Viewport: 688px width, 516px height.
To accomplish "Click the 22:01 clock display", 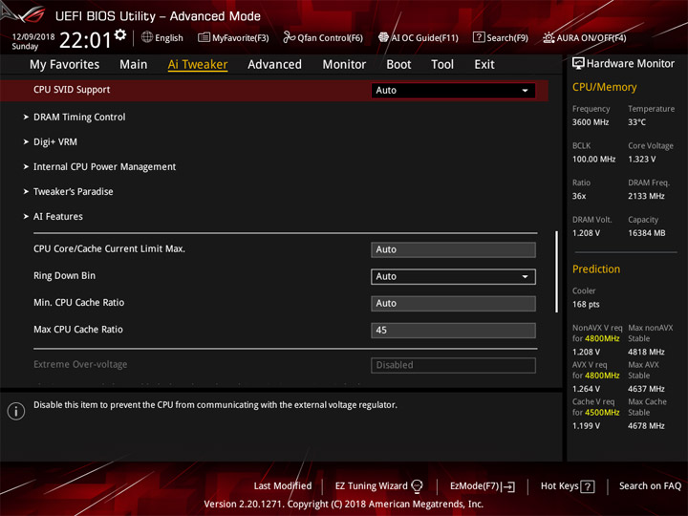I will tap(86, 41).
